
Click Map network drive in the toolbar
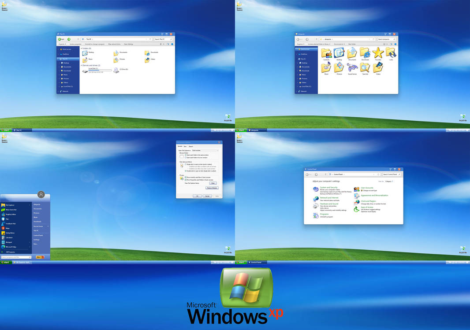point(114,44)
